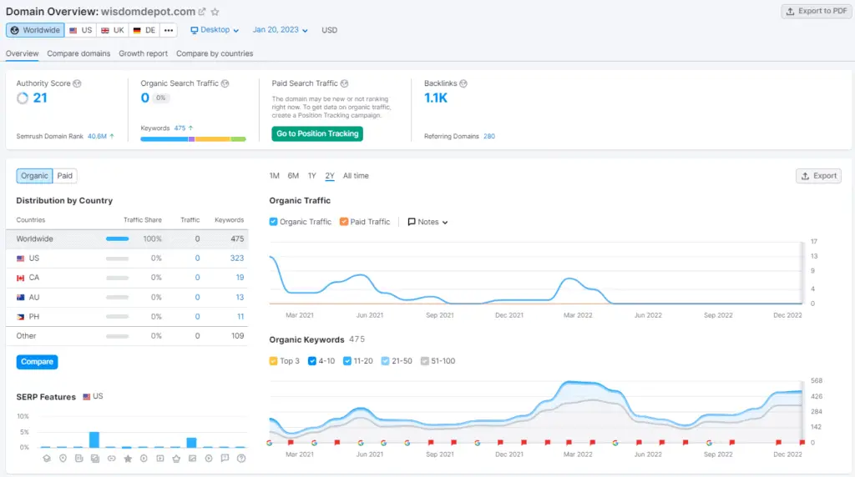Click the speech bubble question SERP icon
This screenshot has width=855, height=477.
[225, 459]
